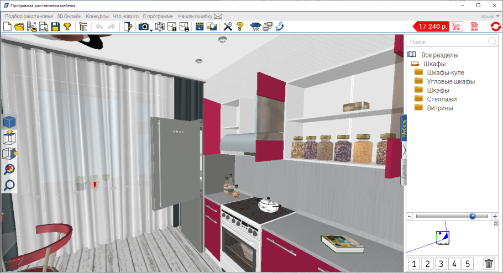503x273 pixels.
Task: Click the Поиск search field
Action: pyautogui.click(x=446, y=41)
